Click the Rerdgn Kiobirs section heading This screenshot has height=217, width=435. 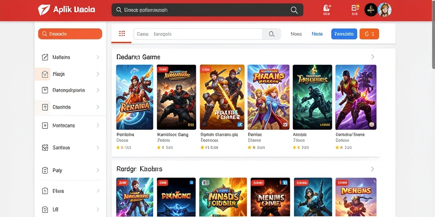click(139, 169)
